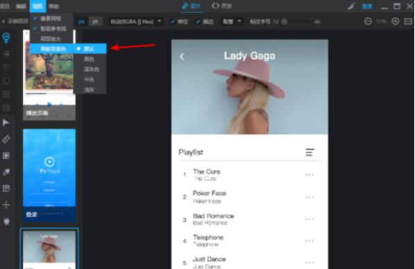Click the Bad Romance song title

click(213, 216)
